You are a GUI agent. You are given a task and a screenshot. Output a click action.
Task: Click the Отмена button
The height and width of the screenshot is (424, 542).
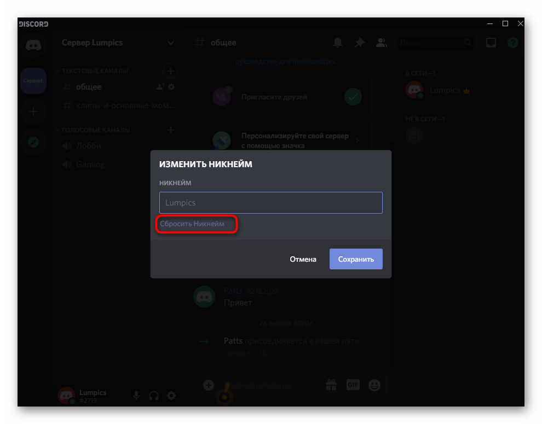303,259
